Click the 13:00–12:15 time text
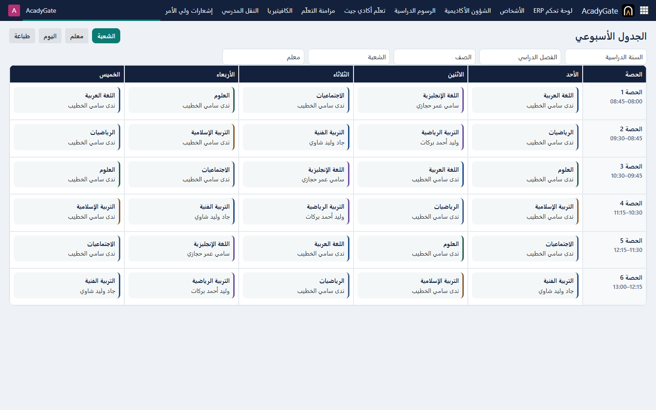656x410 pixels. [x=627, y=287]
